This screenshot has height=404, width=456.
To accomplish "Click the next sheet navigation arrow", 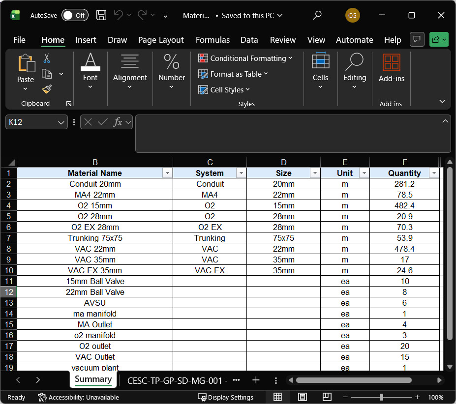I will [x=38, y=380].
